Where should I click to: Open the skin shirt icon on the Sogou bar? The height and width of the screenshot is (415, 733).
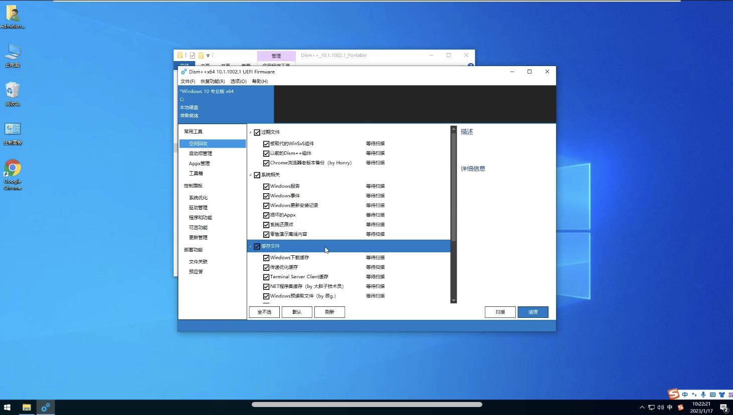pyautogui.click(x=722, y=394)
